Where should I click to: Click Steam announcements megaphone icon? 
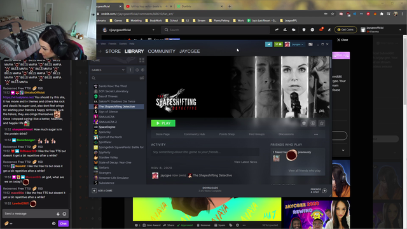(268, 45)
